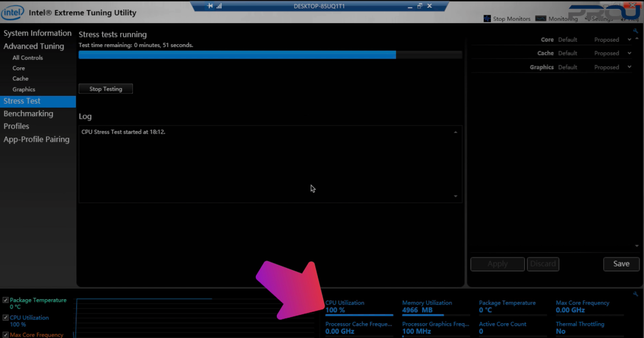This screenshot has width=644, height=338.
Task: Open the Profiles section
Action: [17, 126]
